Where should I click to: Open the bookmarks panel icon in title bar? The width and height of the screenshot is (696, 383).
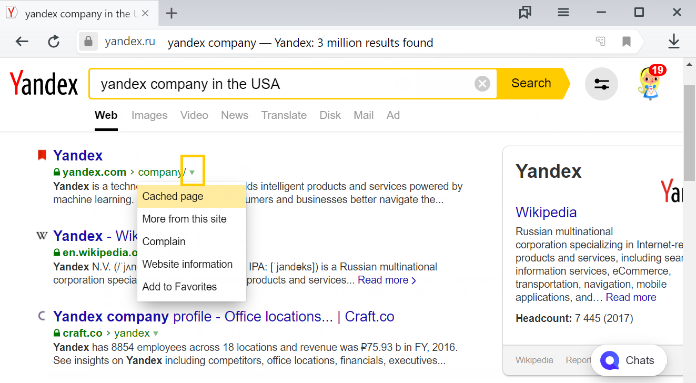[x=525, y=13]
